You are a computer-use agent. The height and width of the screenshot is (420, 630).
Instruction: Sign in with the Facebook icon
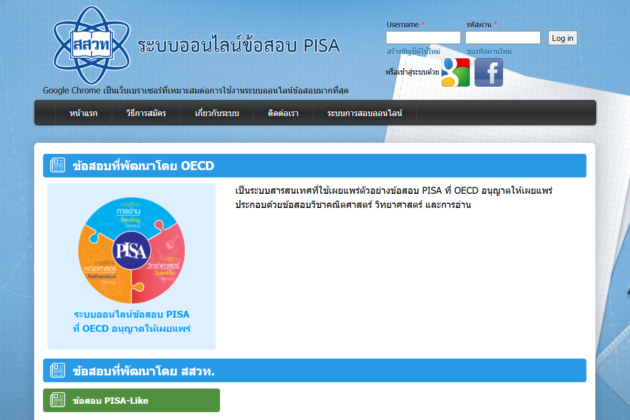[489, 72]
